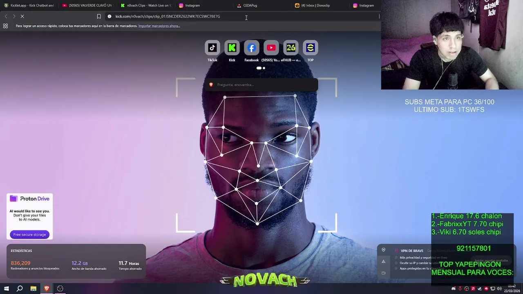This screenshot has width=523, height=294.
Task: Open the volume speaker tray icon
Action: 499,289
